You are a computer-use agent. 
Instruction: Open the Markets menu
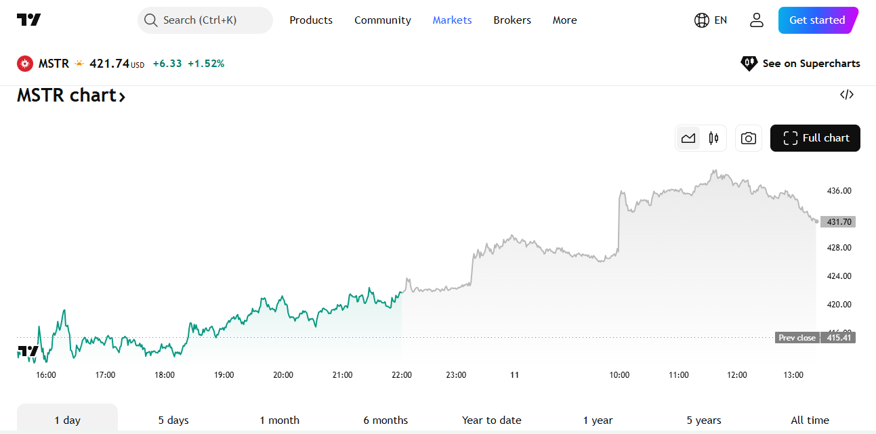pos(452,20)
